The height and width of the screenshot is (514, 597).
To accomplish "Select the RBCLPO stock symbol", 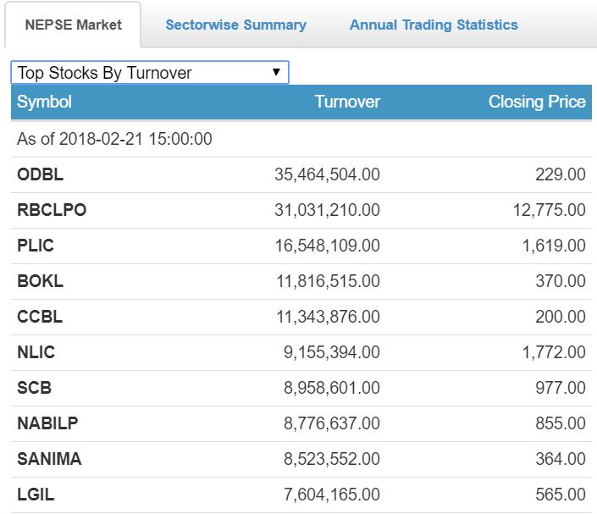I will [x=52, y=210].
